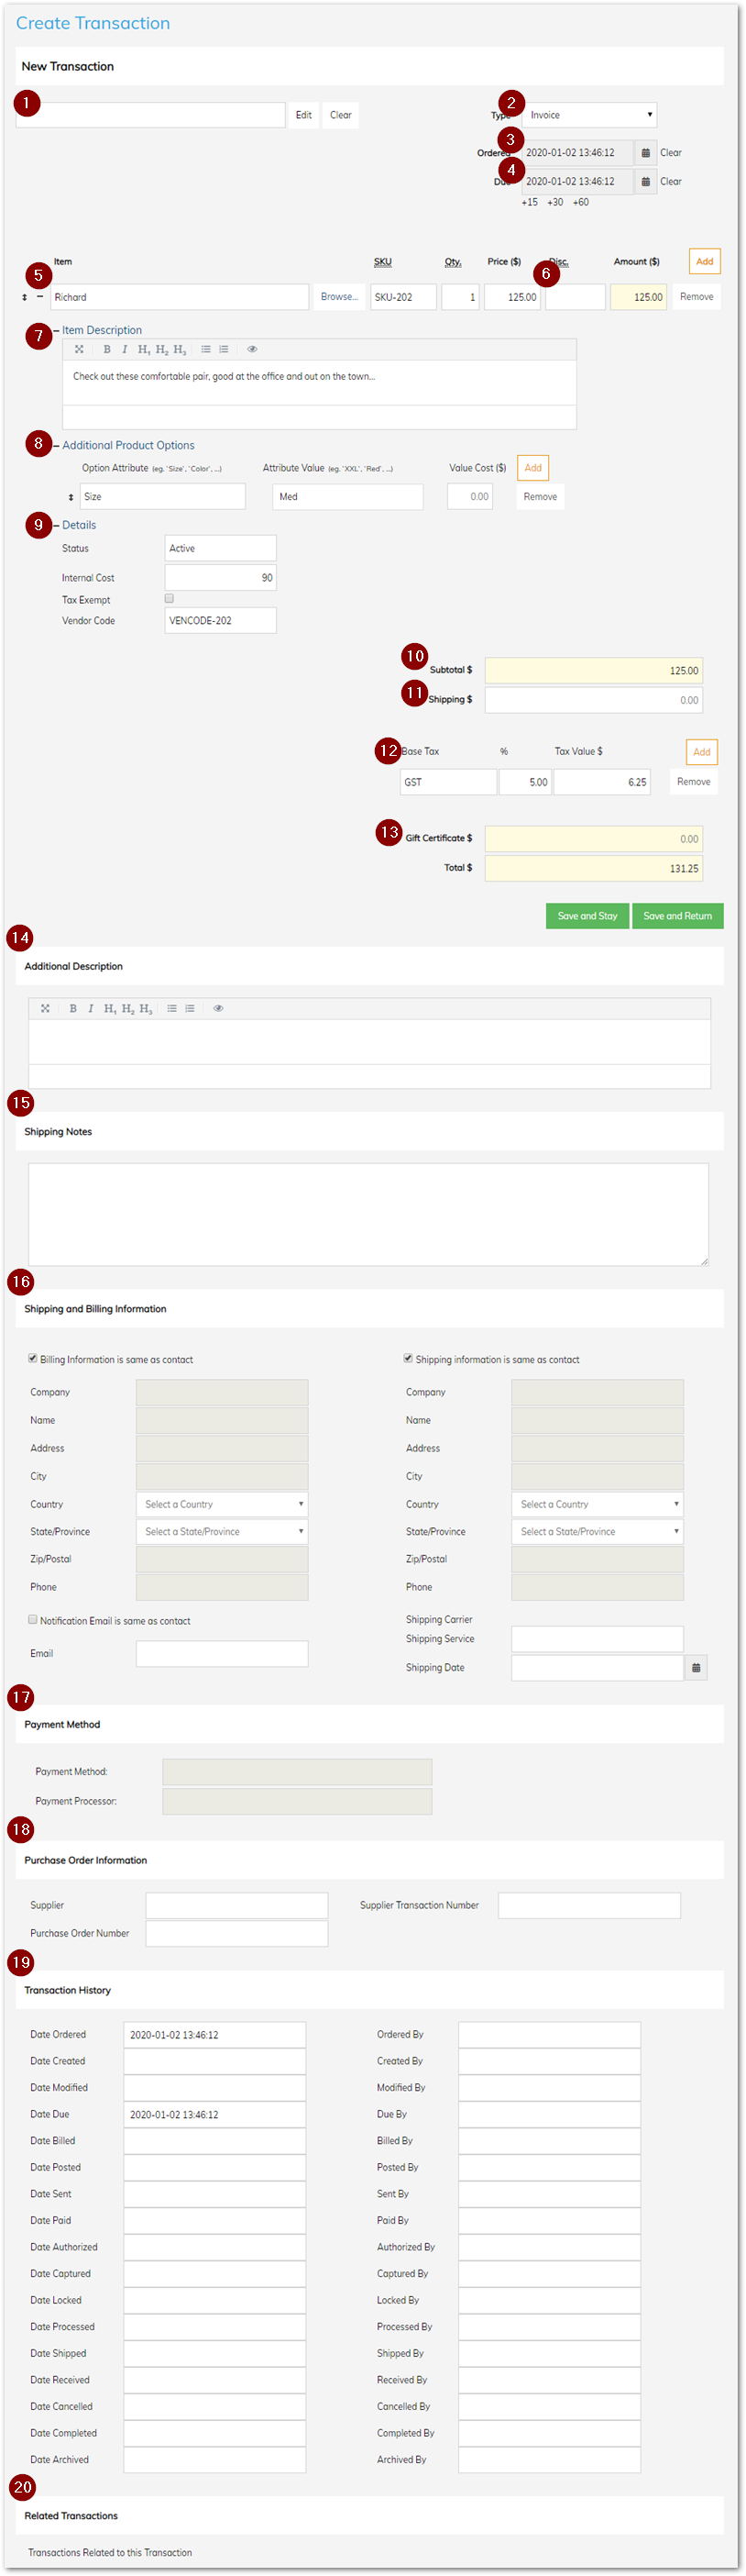Viewport: 746px width, 2576px height.
Task: Add a new tax row
Action: (702, 752)
